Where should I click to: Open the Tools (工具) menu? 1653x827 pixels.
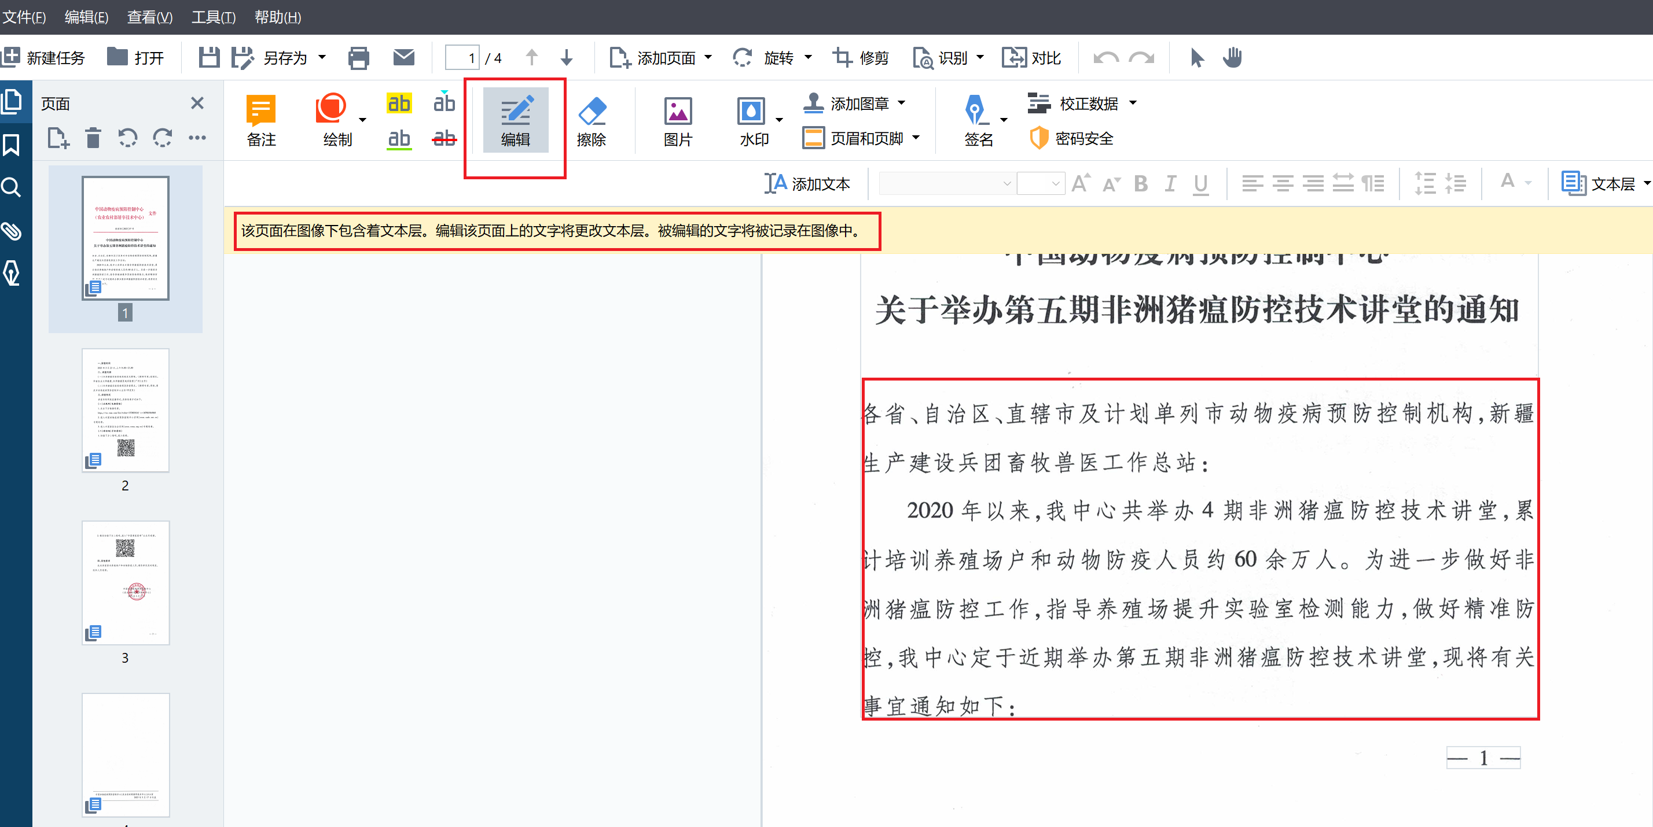coord(213,17)
